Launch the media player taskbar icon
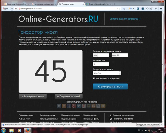166x133 pixels. 19,130
